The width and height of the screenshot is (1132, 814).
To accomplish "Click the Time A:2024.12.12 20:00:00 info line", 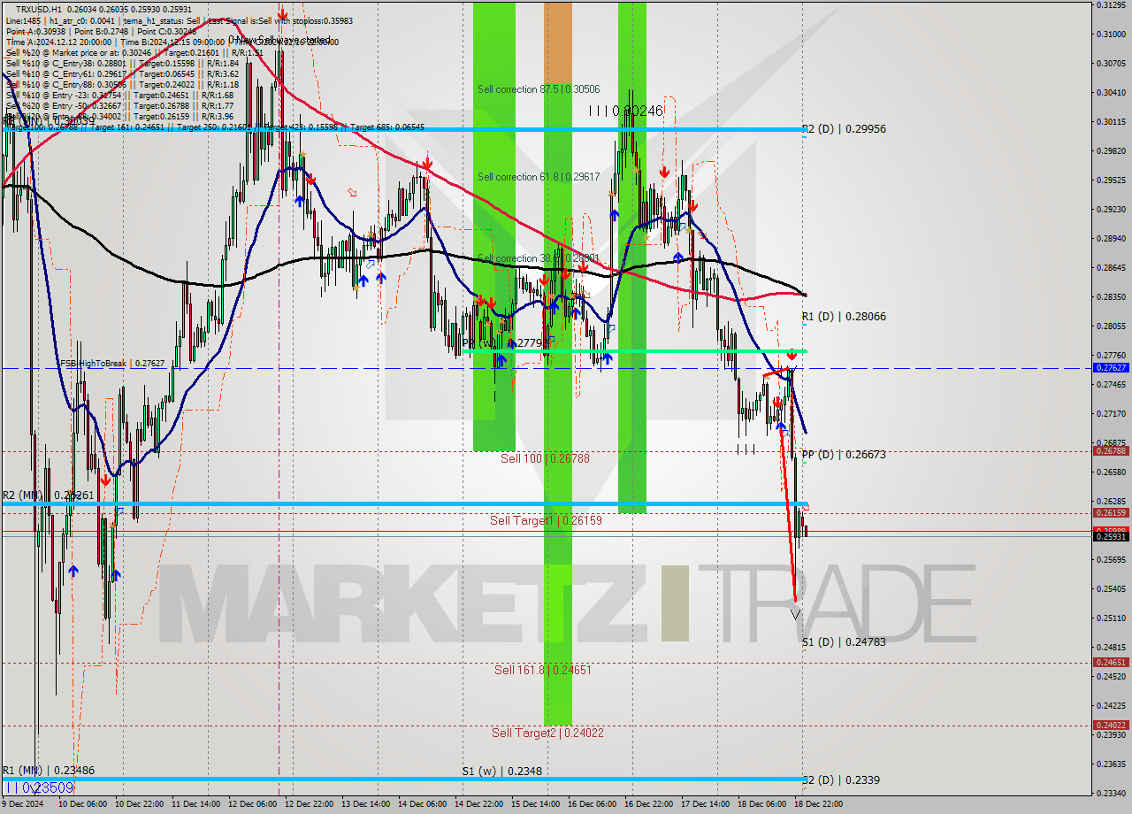I will coord(58,42).
